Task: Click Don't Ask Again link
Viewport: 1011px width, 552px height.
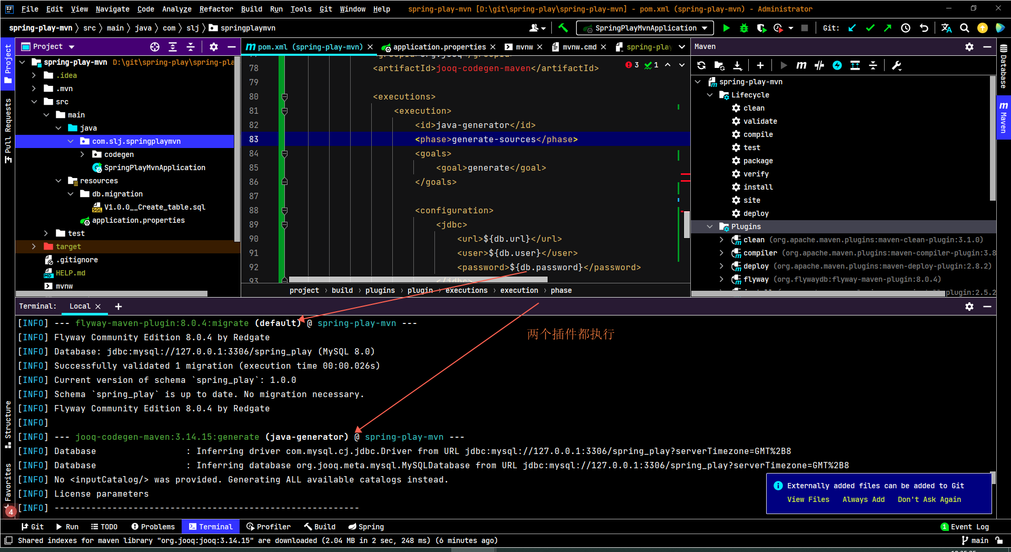Action: click(x=929, y=499)
